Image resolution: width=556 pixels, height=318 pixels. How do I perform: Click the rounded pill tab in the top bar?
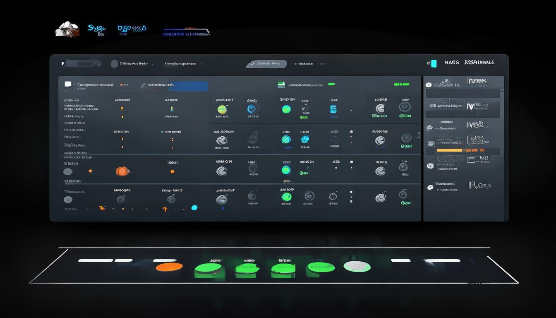tap(267, 64)
